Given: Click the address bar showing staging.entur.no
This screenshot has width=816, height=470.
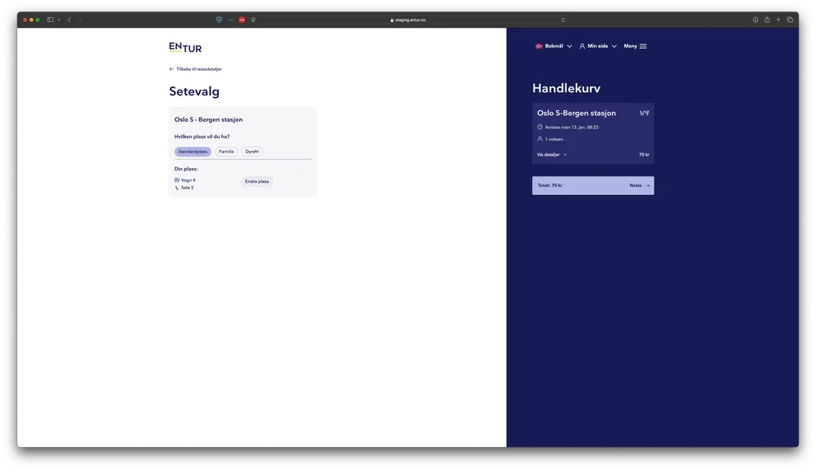Looking at the screenshot, I should 408,20.
